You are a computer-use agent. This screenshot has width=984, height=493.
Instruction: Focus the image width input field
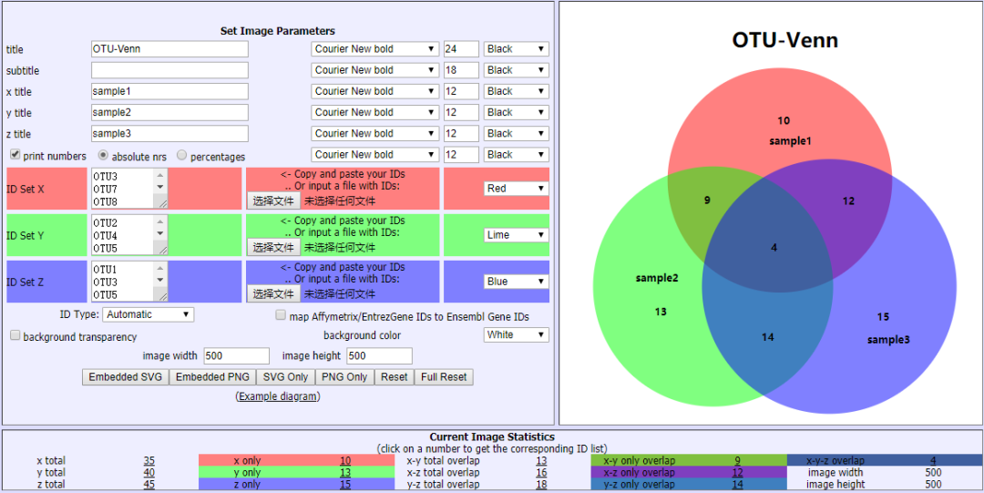[236, 356]
